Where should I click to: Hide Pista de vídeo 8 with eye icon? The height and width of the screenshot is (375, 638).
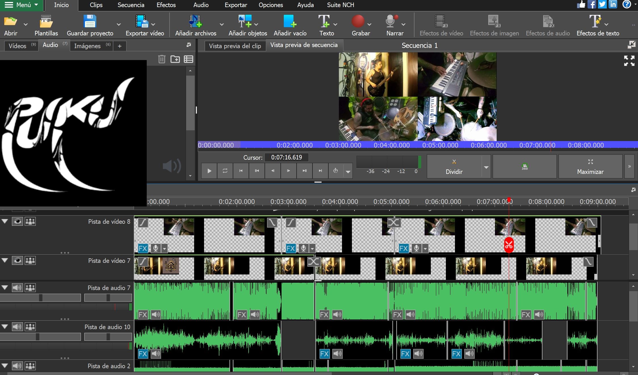pyautogui.click(x=17, y=221)
